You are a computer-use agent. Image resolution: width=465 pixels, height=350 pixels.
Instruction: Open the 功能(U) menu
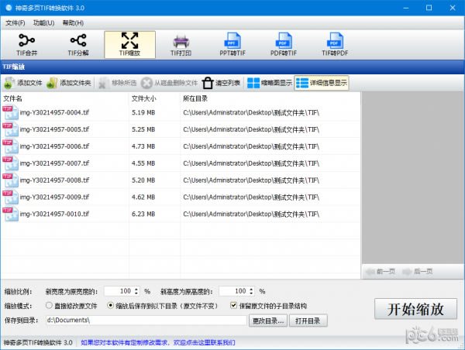click(x=44, y=22)
